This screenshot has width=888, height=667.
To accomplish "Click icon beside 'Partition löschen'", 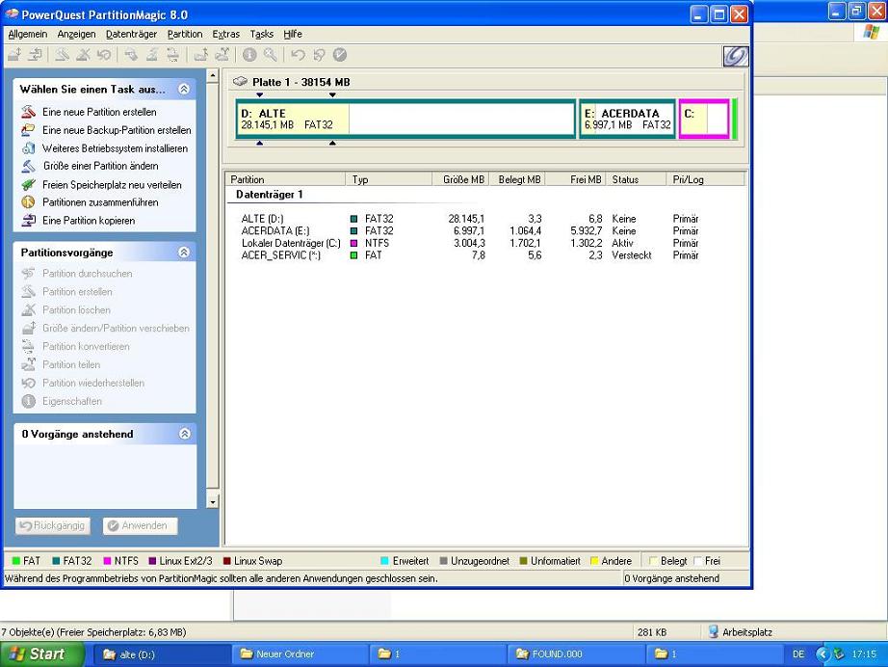I will click(x=28, y=309).
